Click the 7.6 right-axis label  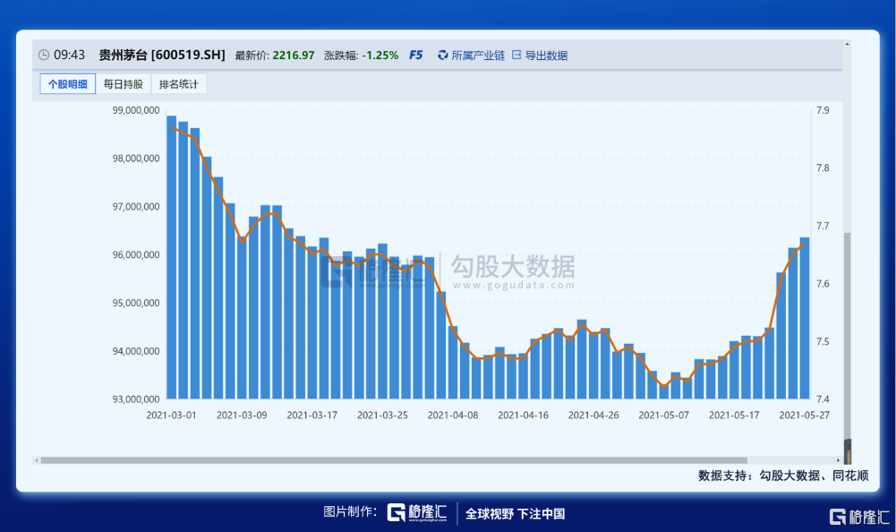823,284
